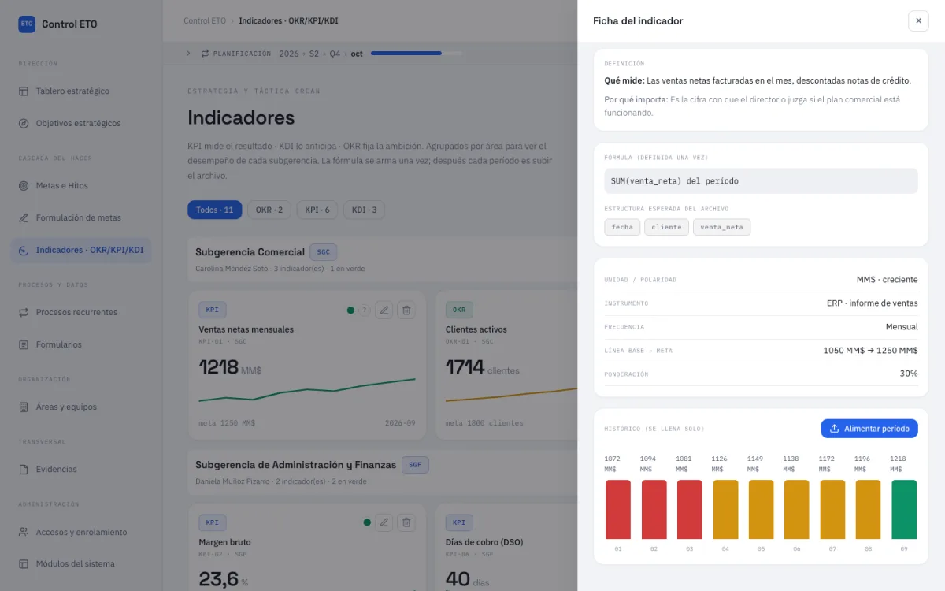945x591 pixels.
Task: Click the SUM(venta_neta) formula field
Action: [x=761, y=181]
